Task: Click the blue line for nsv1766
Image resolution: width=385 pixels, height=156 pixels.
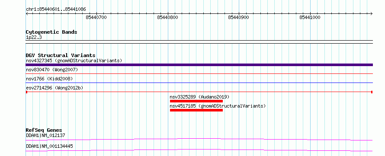Action: (199, 83)
